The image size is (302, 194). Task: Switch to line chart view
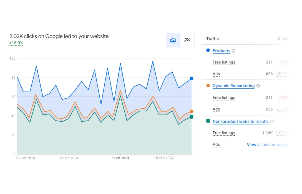click(x=187, y=40)
